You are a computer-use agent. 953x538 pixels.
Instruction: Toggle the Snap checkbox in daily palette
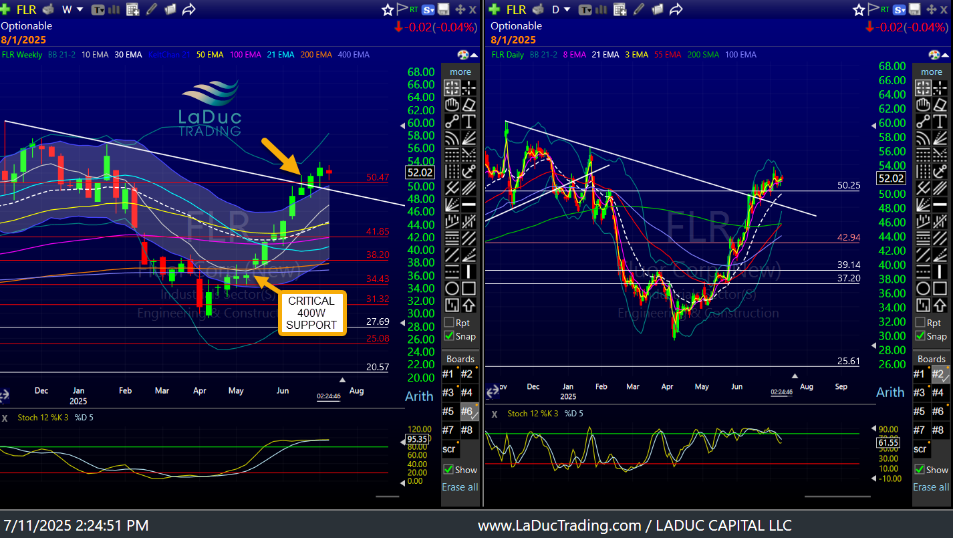tap(920, 335)
